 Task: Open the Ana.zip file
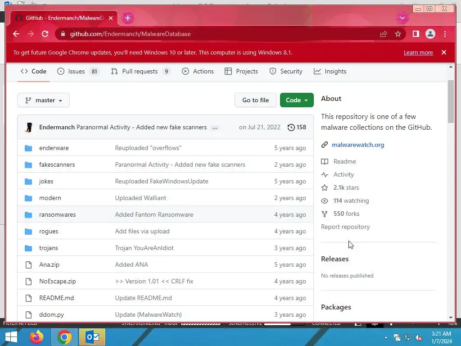coord(49,265)
